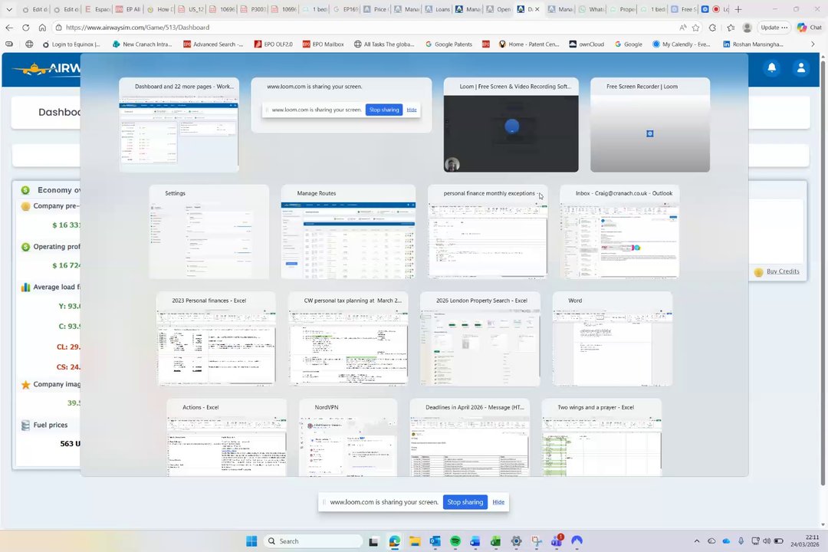Select the Inbox Outlook window thumbnail
This screenshot has width=828, height=552.
[619, 232]
